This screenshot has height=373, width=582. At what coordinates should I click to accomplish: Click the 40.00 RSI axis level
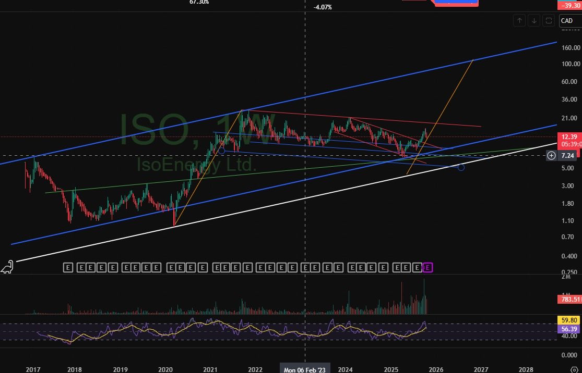click(569, 336)
